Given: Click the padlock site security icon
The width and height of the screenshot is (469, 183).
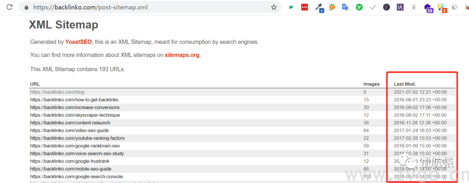Looking at the screenshot, I should click(26, 7).
